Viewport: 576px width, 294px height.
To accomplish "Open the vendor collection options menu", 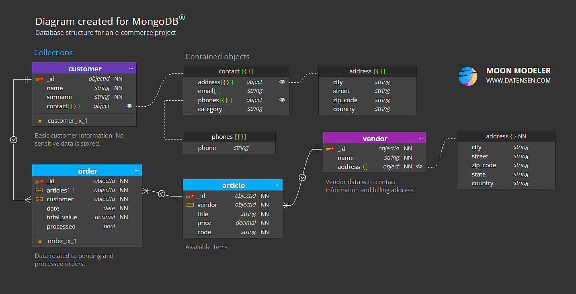I will coord(421,138).
